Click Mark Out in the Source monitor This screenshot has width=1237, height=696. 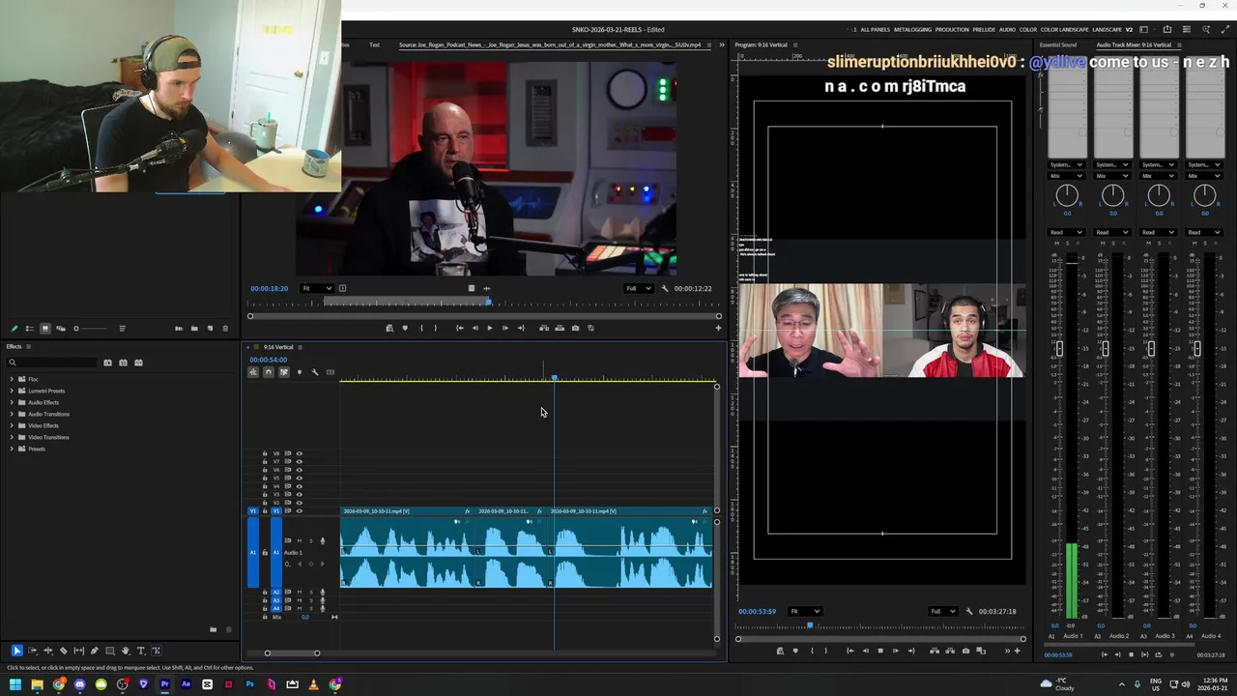click(x=435, y=328)
